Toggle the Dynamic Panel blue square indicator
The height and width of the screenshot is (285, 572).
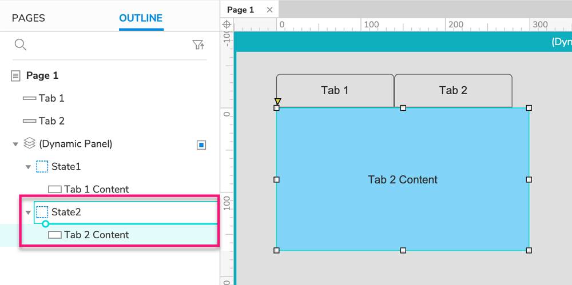(201, 145)
